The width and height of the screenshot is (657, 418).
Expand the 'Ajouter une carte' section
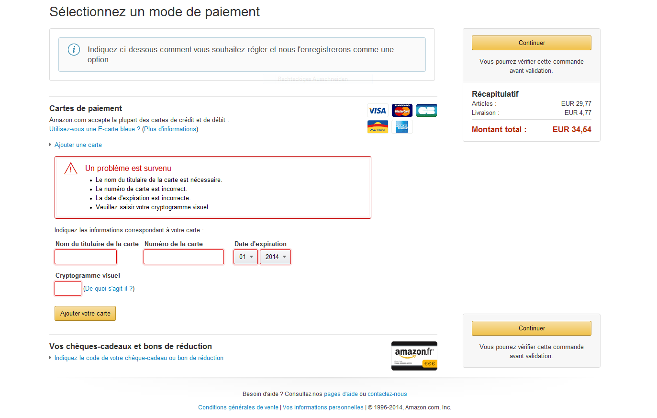(78, 145)
